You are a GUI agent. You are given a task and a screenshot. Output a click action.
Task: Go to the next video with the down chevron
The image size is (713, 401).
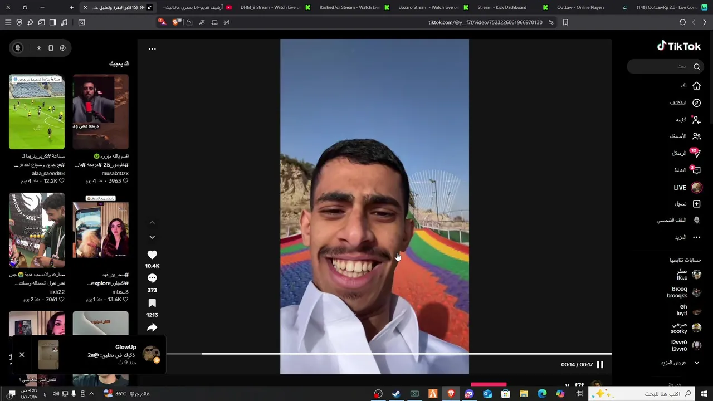152,237
